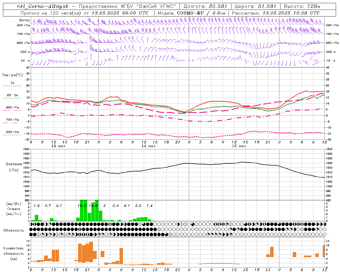Click the 13 мая date label

58,146
